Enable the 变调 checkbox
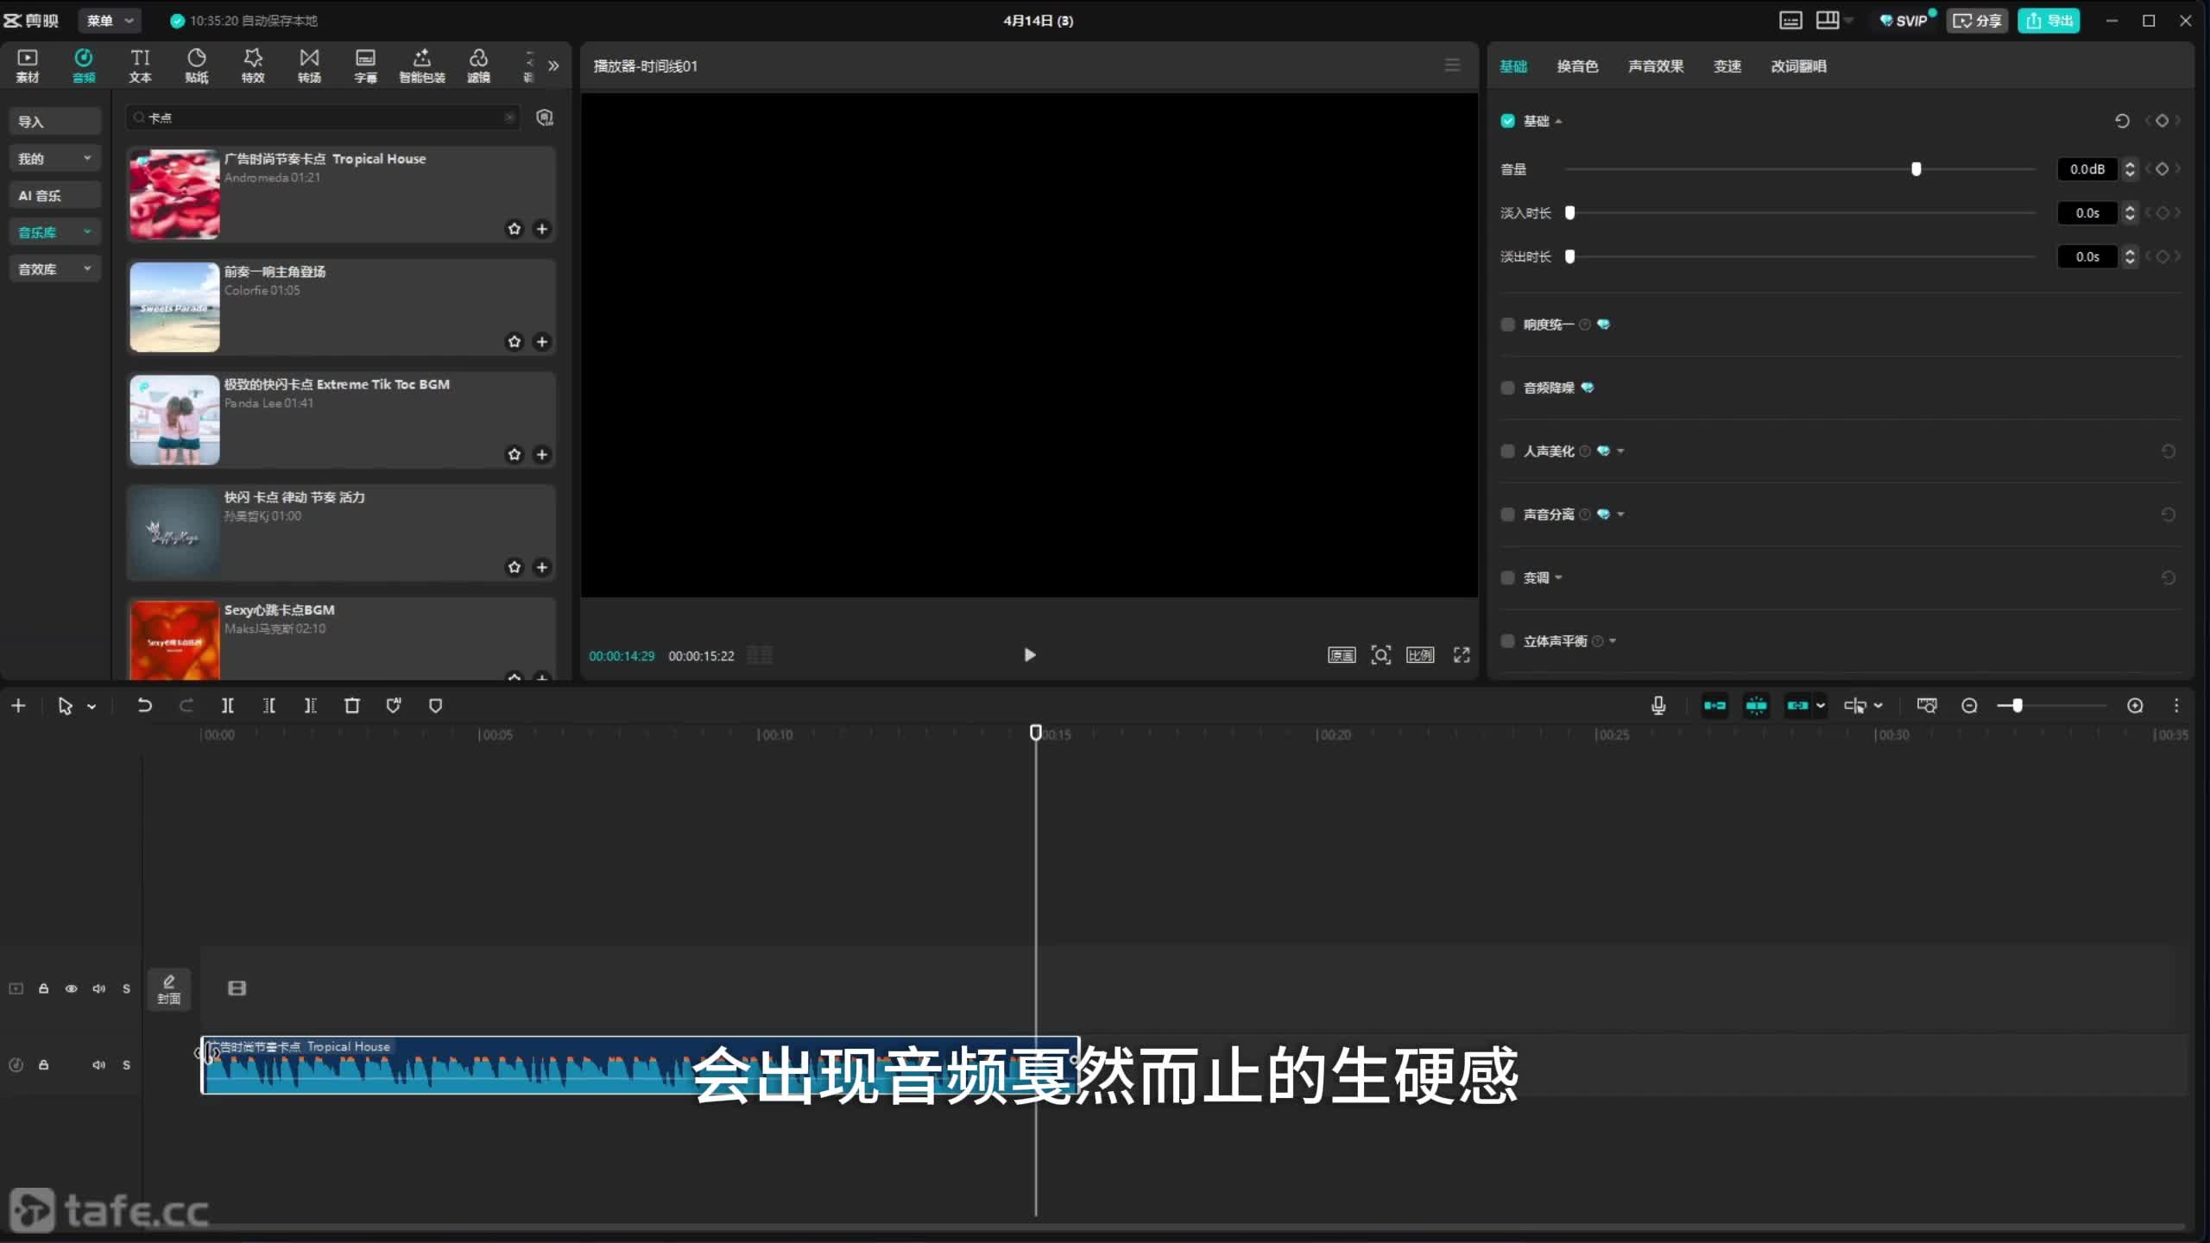This screenshot has width=2210, height=1243. click(1507, 577)
